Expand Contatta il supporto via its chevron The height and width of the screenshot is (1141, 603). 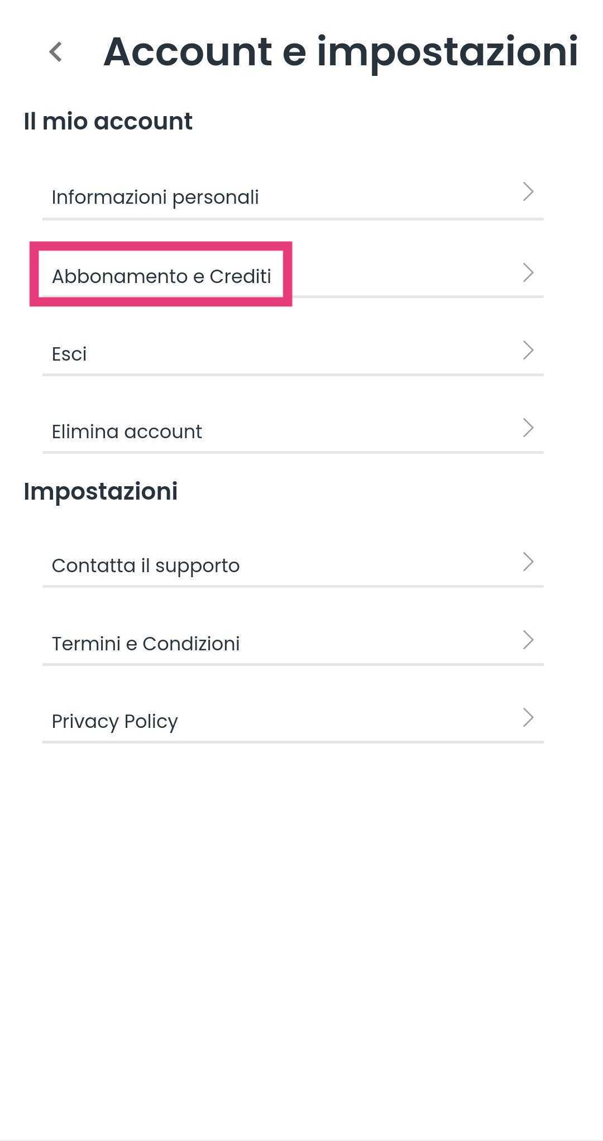tap(528, 562)
